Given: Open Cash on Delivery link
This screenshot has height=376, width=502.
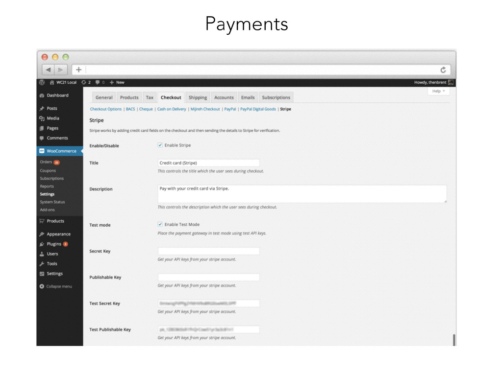Looking at the screenshot, I should [x=172, y=109].
